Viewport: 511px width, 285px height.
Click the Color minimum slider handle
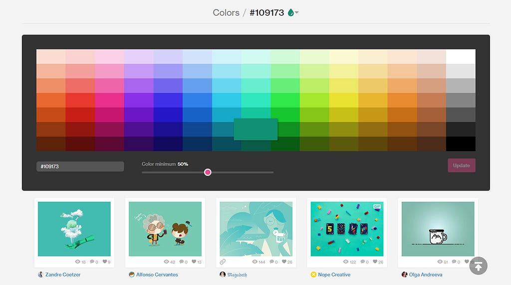pyautogui.click(x=208, y=172)
